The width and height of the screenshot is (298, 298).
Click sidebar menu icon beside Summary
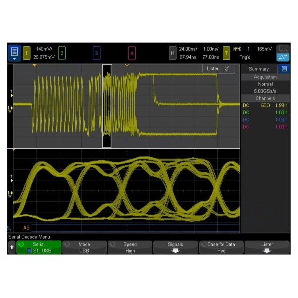(x=284, y=69)
